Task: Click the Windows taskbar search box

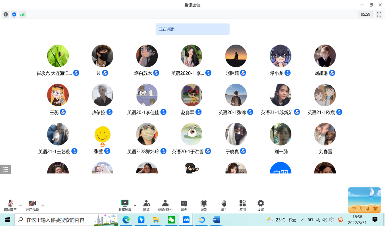Action: [55, 220]
